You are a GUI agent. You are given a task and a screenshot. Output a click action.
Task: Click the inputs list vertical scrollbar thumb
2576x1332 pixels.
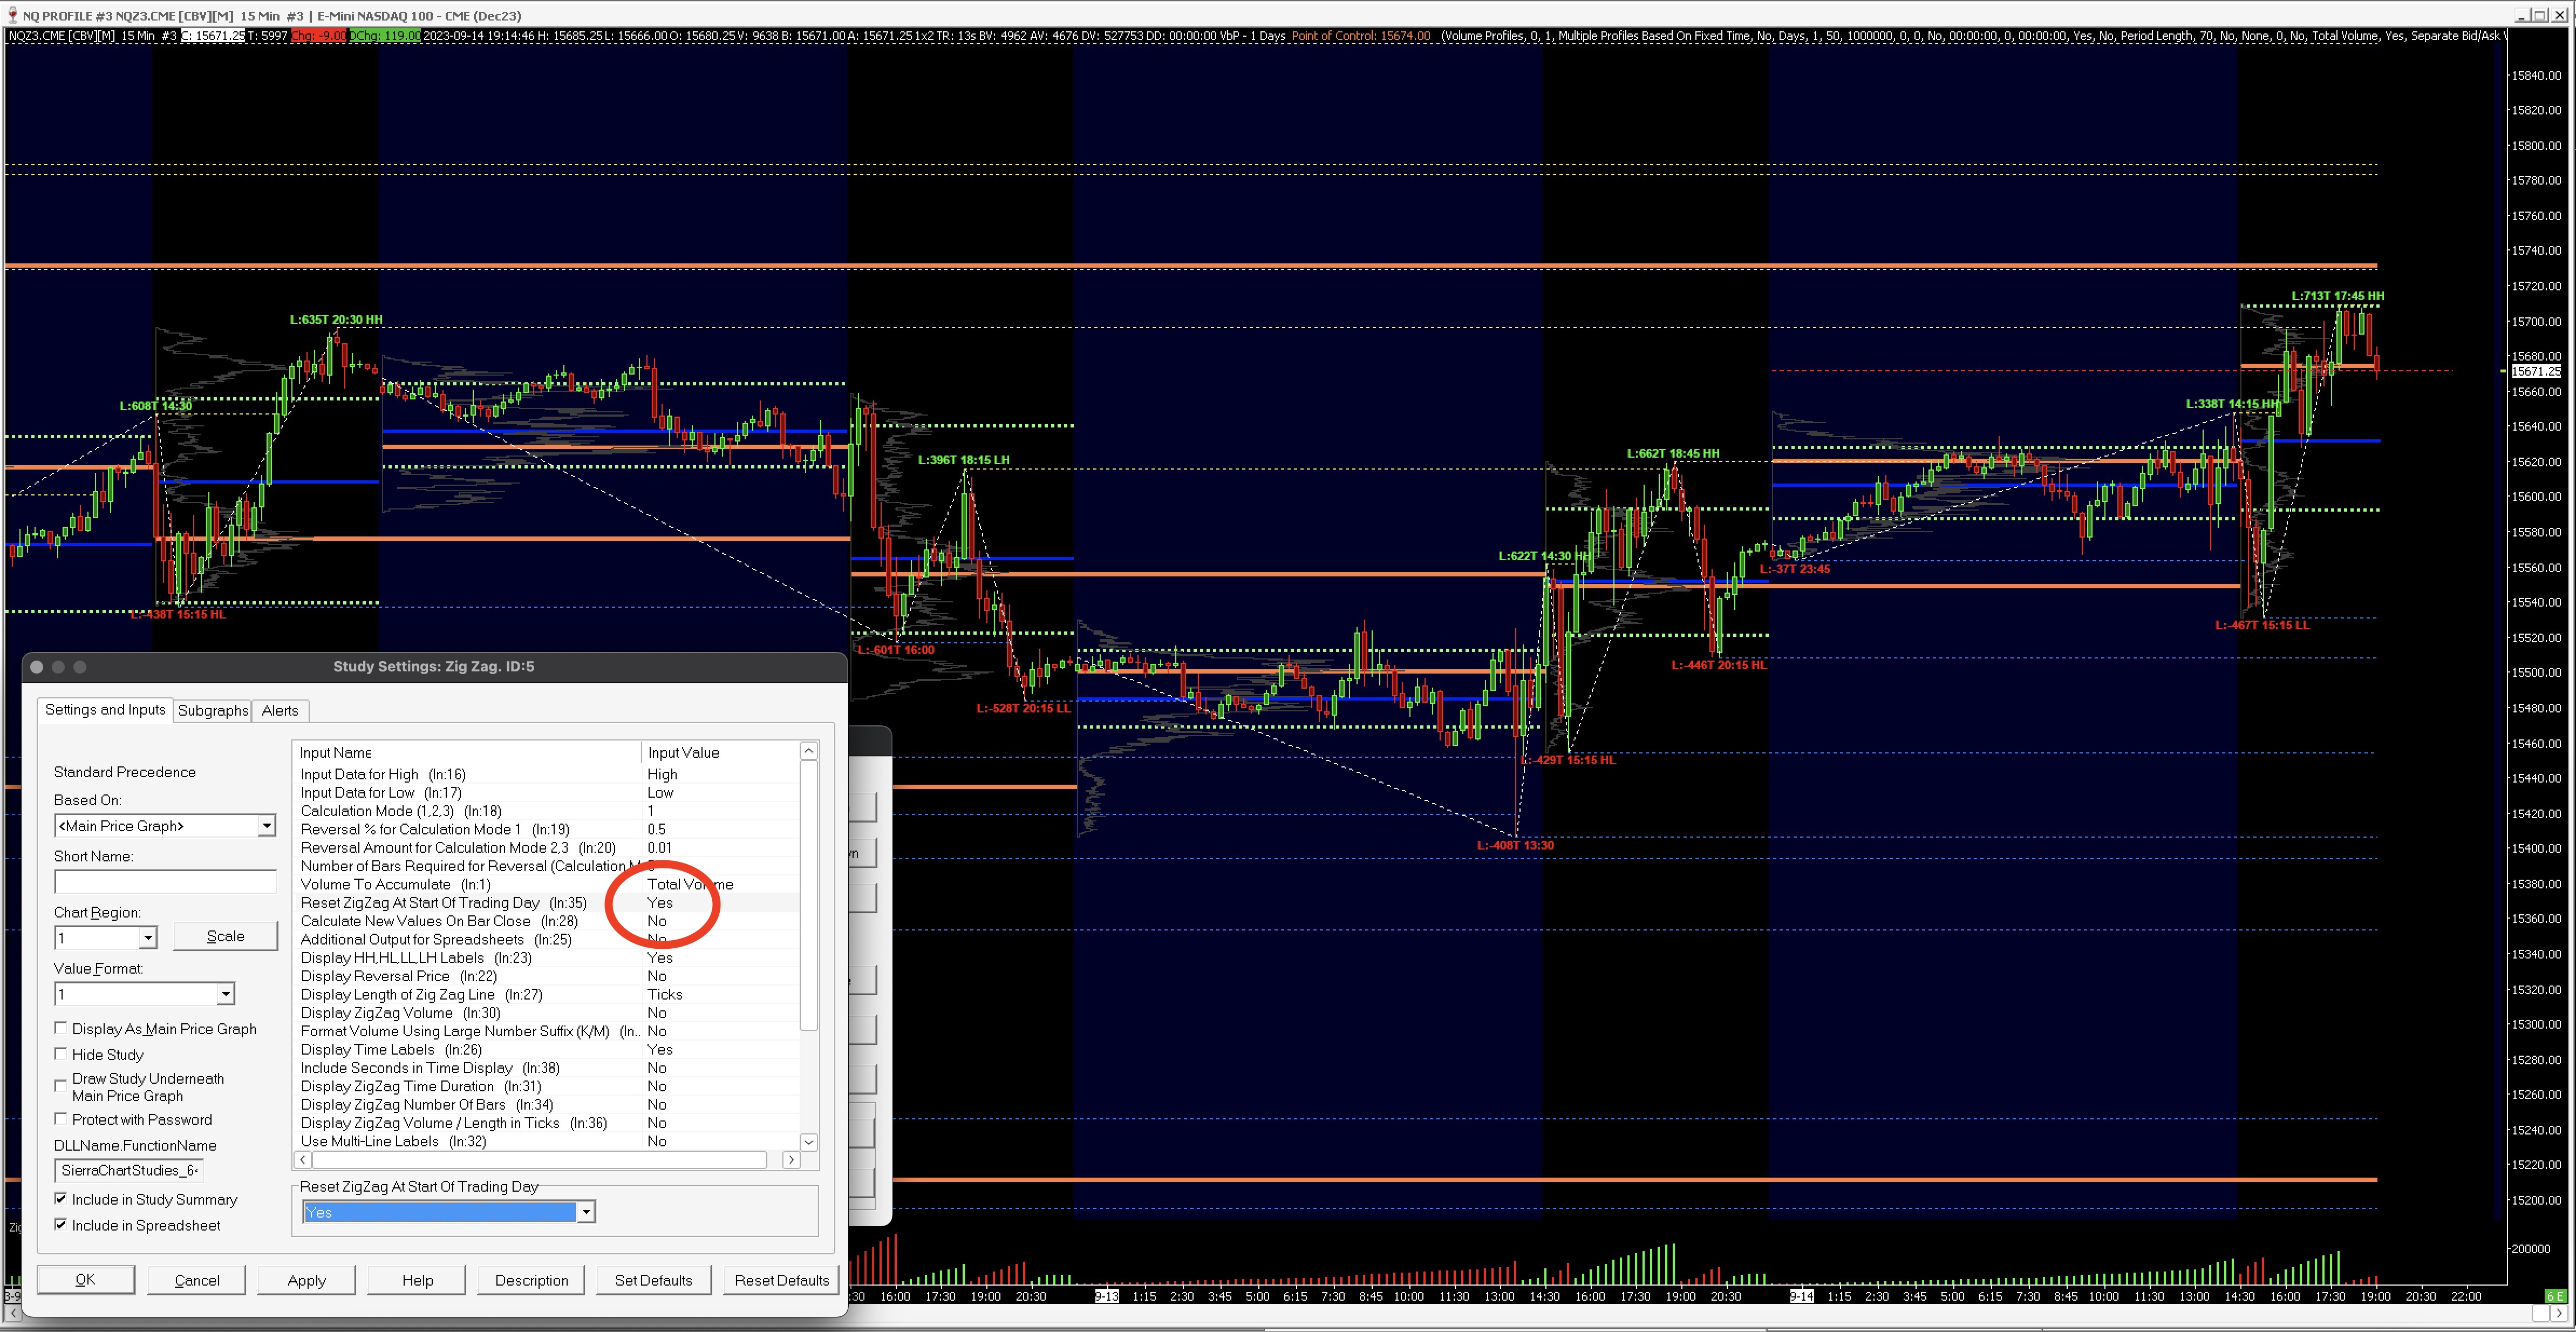coord(809,895)
